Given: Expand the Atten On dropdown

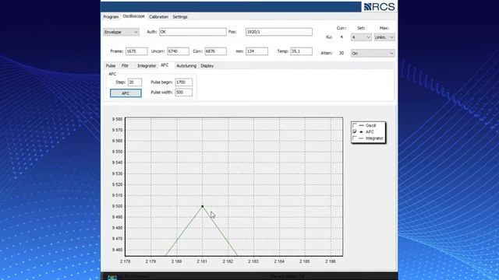Looking at the screenshot, I should pyautogui.click(x=373, y=54).
